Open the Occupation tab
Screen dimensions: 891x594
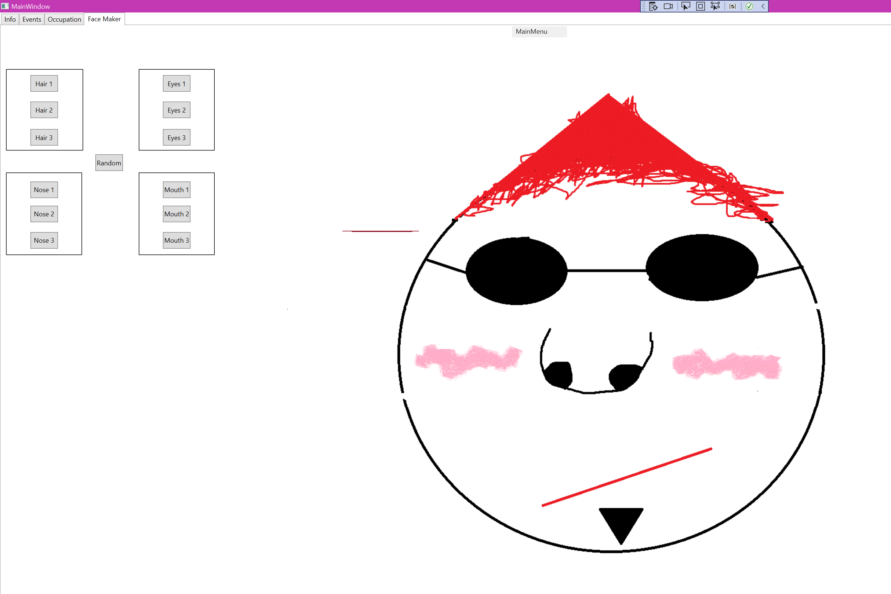[x=64, y=19]
